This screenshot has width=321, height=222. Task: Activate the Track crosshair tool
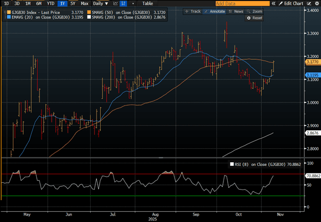coord(194,11)
